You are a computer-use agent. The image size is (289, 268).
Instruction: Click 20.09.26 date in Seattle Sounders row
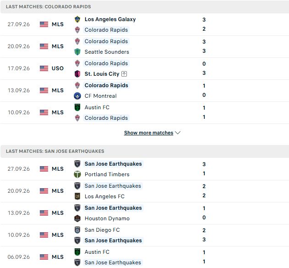pyautogui.click(x=19, y=46)
